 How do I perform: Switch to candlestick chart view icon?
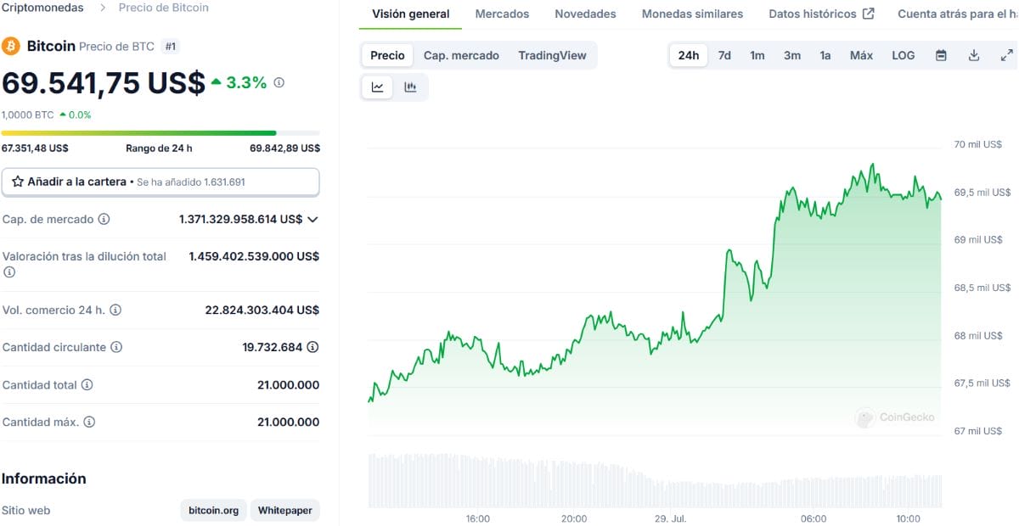pyautogui.click(x=410, y=87)
